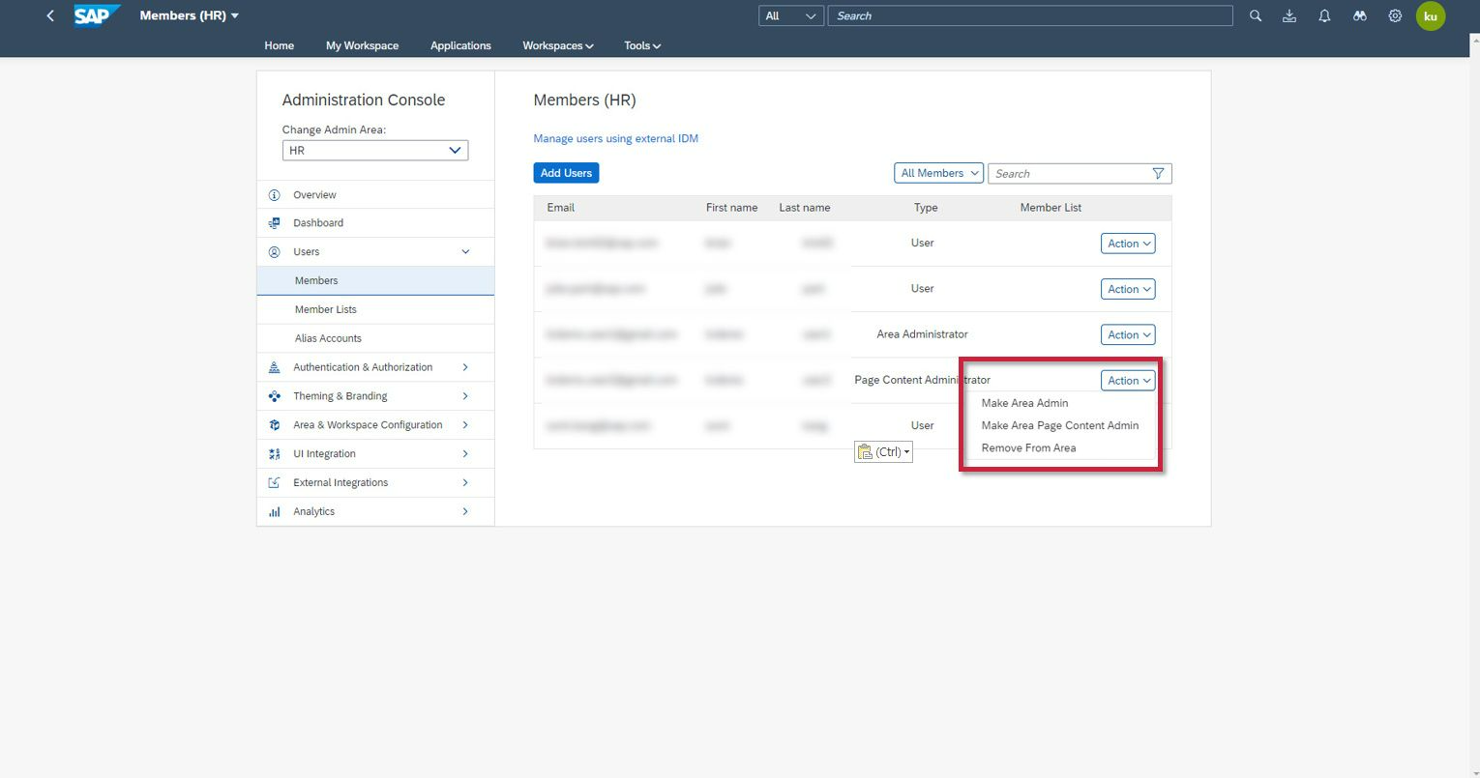
Task: Click the UI Integration icon
Action: 274,454
